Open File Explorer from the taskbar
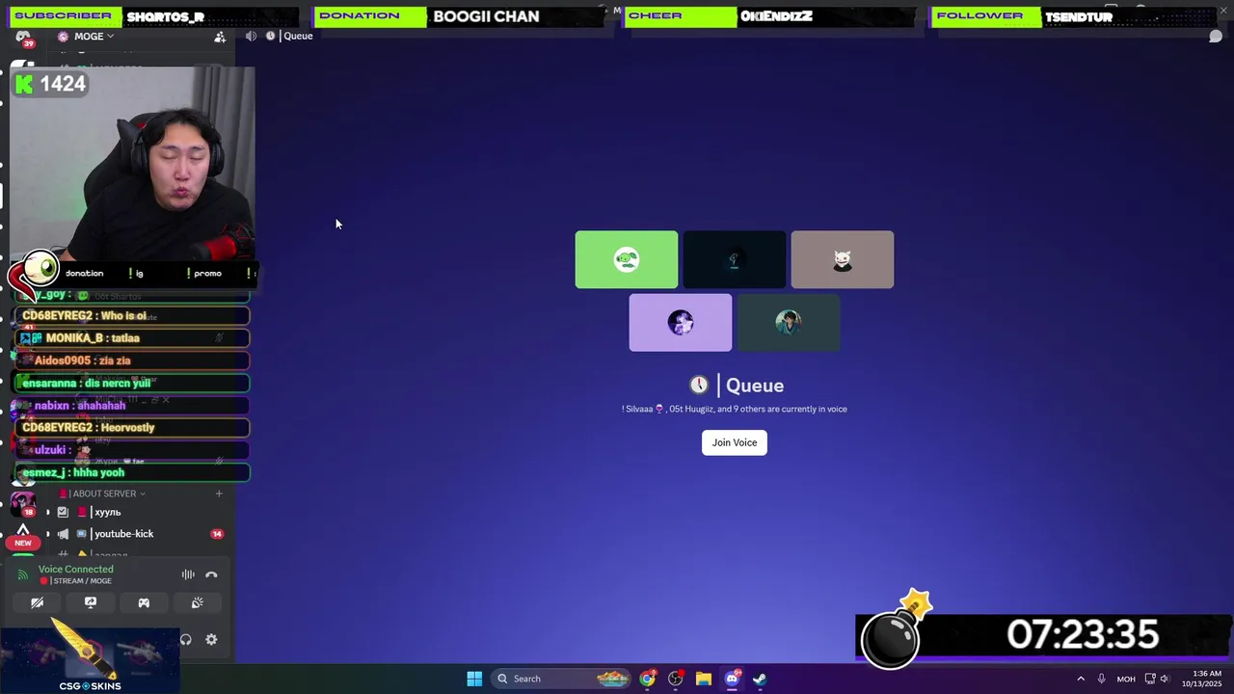 [x=704, y=679]
